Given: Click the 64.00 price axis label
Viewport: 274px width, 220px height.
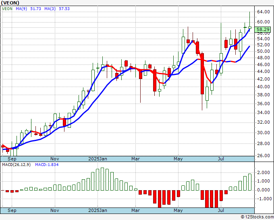Looking at the screenshot, I should 264,12.
